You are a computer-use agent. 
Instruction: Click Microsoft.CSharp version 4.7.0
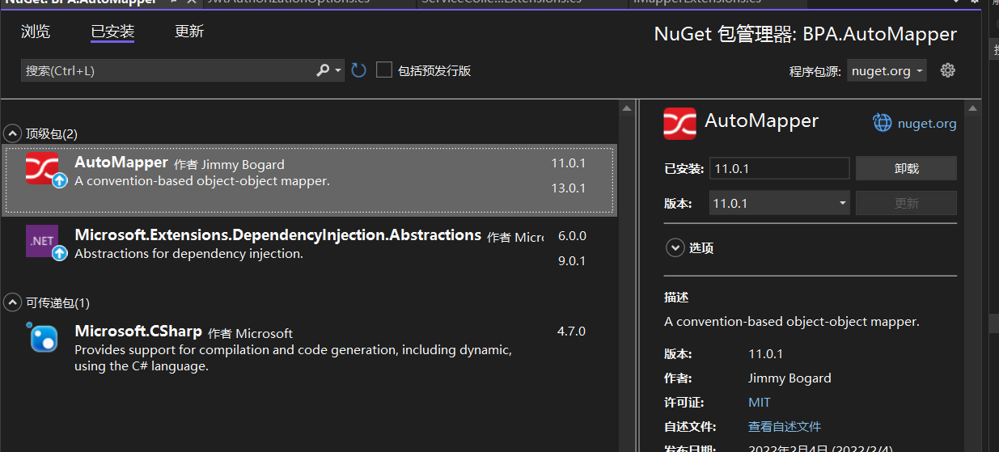(572, 331)
